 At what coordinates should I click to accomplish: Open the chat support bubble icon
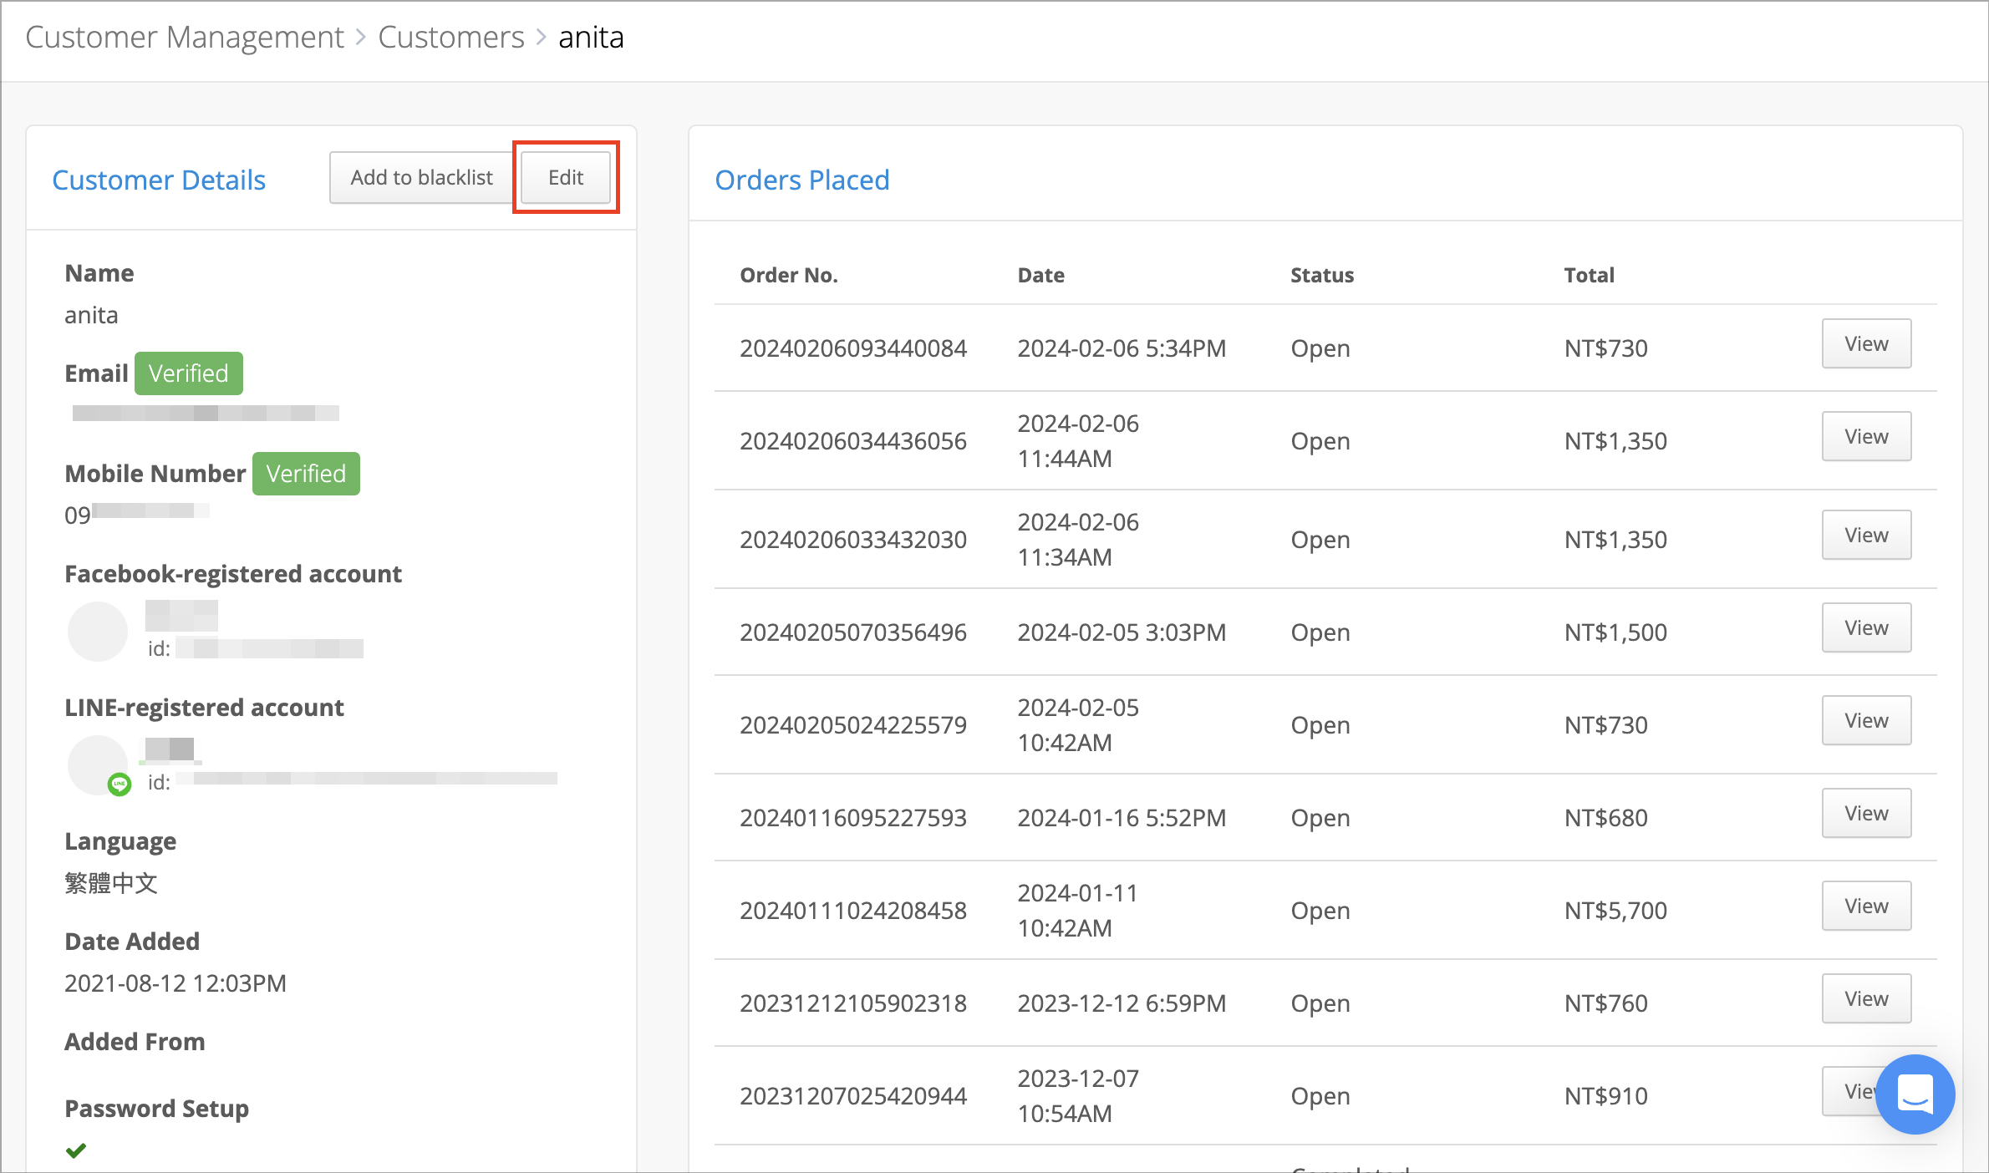click(1915, 1094)
